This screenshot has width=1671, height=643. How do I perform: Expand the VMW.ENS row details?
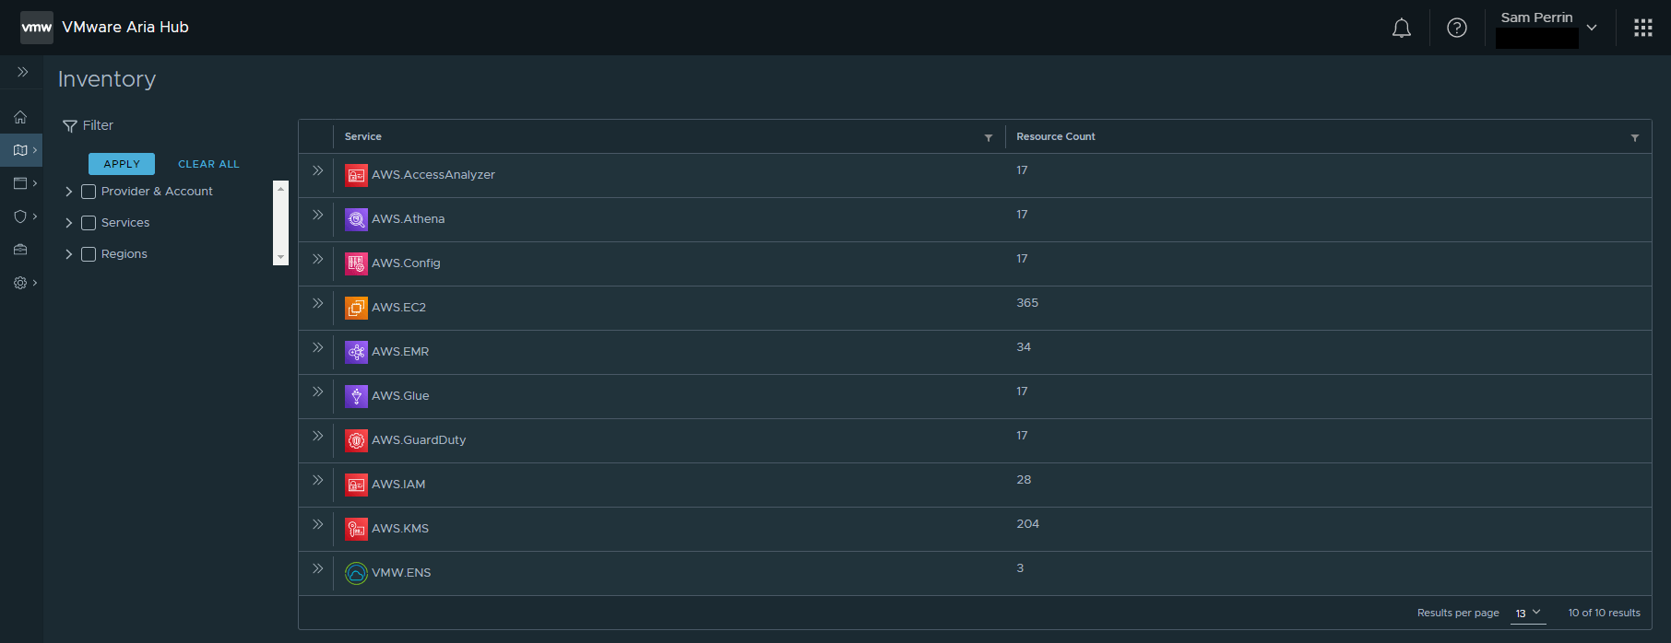coord(317,568)
